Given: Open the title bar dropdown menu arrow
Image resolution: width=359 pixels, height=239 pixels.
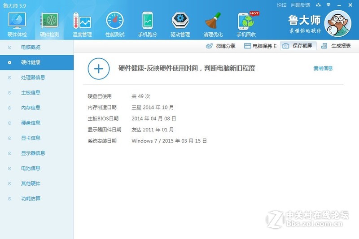Looking at the screenshot, I should coord(328,5).
